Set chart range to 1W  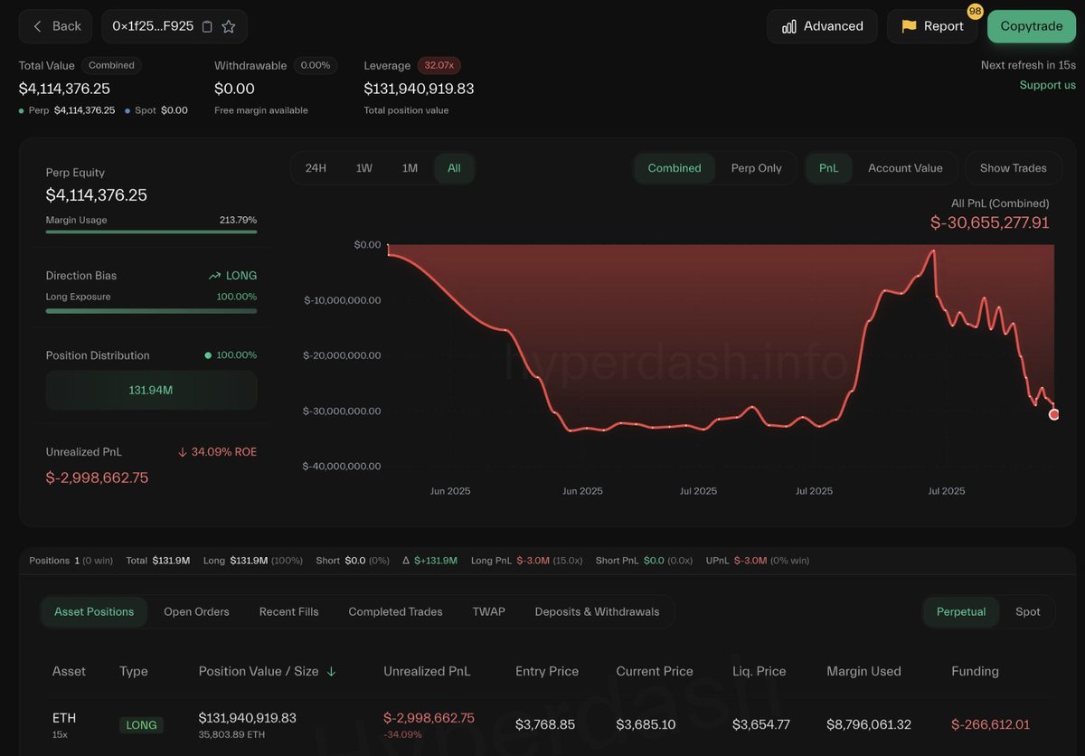tap(364, 168)
